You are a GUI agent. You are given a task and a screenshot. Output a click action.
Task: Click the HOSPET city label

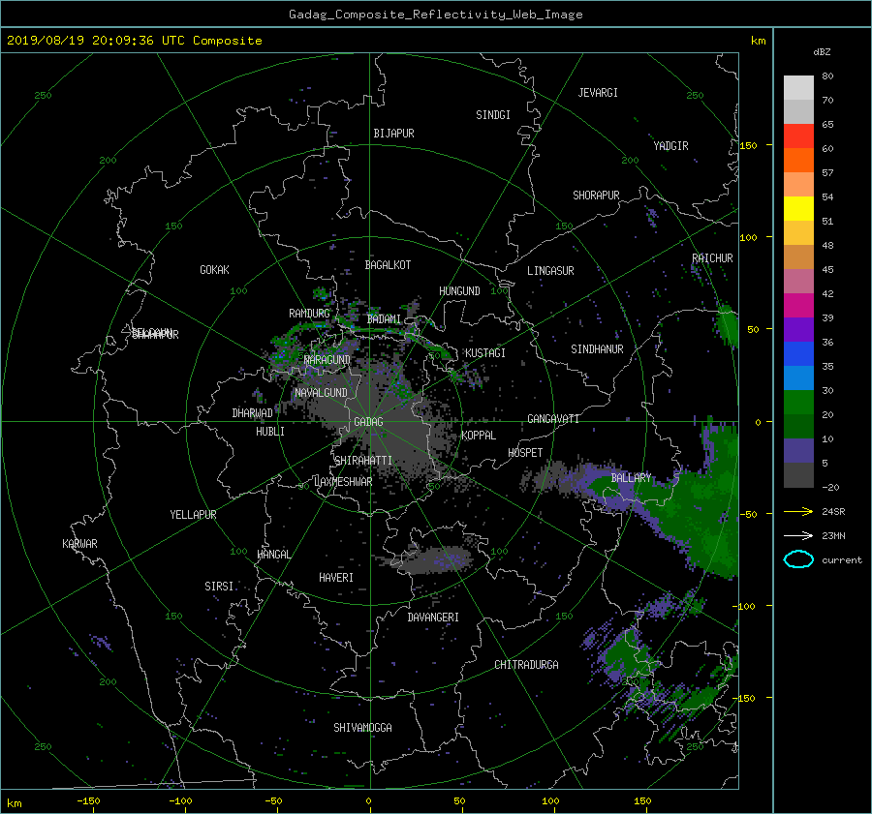pyautogui.click(x=525, y=453)
